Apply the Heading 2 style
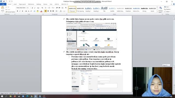 tap(96, 10)
